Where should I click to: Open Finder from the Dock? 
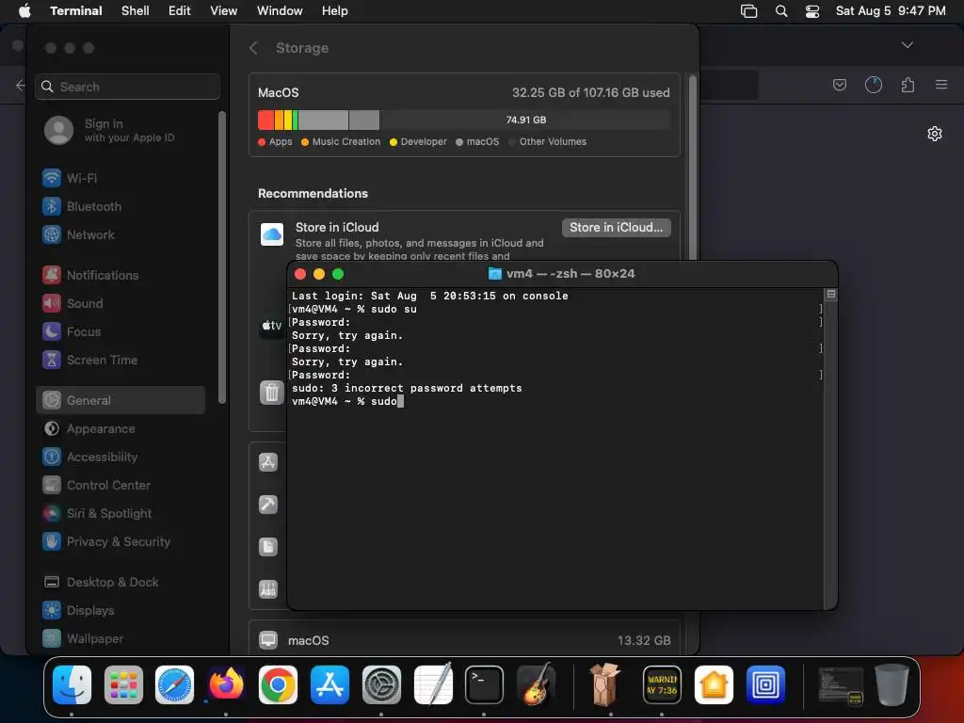[x=72, y=685]
